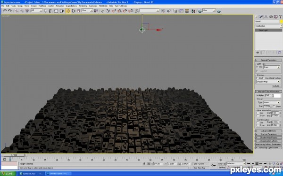
Task: Open the Light Type Omni dropdown
Action: [x=272, y=67]
